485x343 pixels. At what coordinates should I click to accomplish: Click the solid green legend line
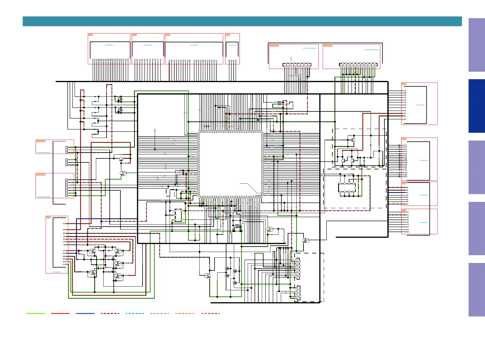tap(35, 313)
